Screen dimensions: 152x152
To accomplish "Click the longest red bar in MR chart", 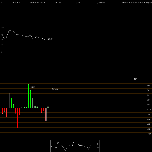I will coord(18,118).
